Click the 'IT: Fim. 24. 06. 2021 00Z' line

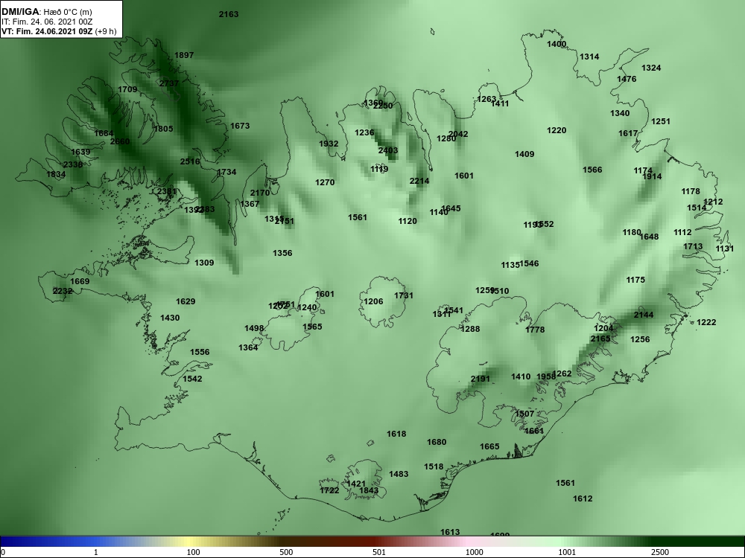coord(46,22)
